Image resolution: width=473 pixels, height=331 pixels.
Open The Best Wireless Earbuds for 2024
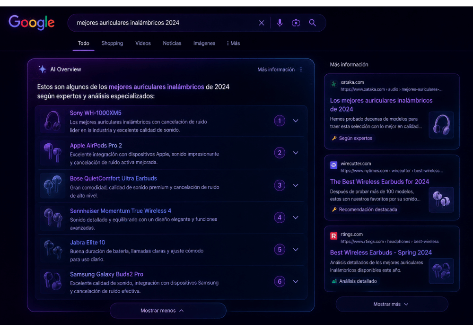[379, 182]
